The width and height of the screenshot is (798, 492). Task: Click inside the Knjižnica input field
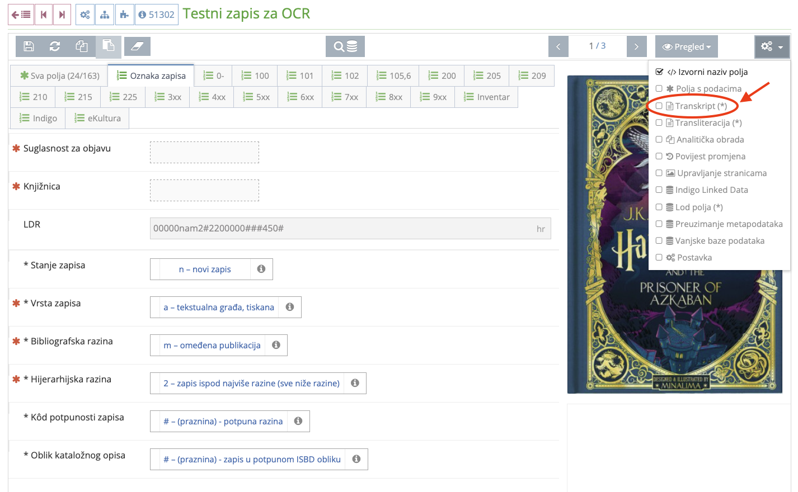204,190
